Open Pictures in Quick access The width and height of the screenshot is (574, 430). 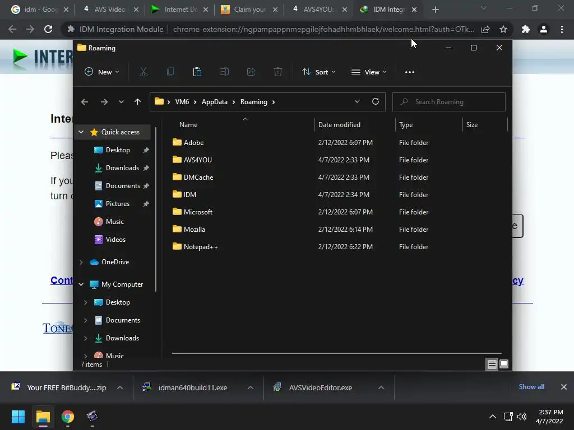[118, 204]
